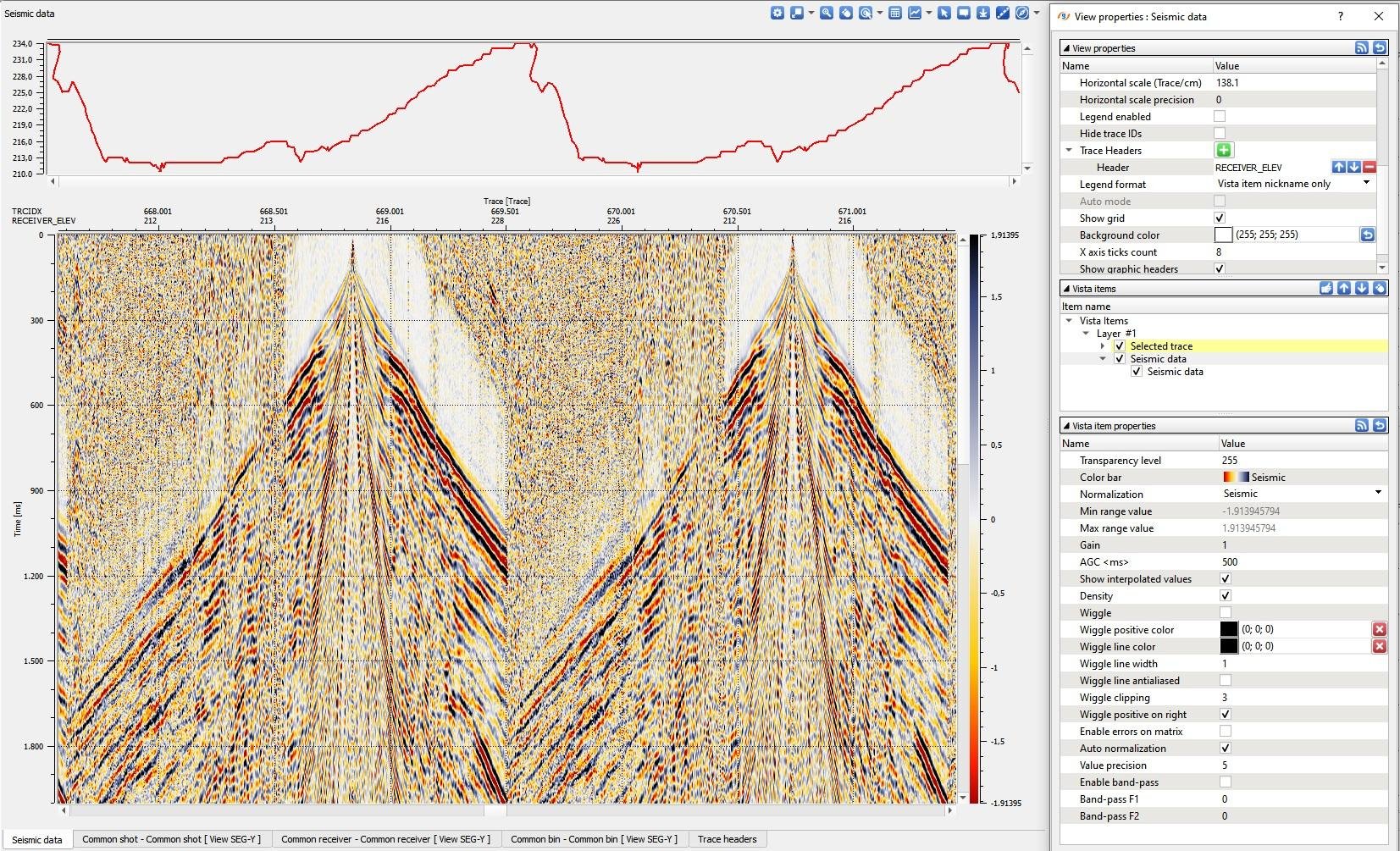
Task: Enable the Wiggle checkbox
Action: (1225, 612)
